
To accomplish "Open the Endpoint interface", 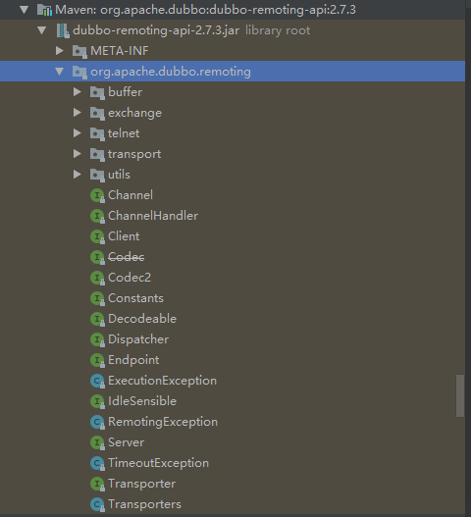I will click(133, 360).
